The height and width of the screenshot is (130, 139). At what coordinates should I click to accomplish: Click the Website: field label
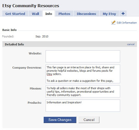pyautogui.click(x=35, y=53)
